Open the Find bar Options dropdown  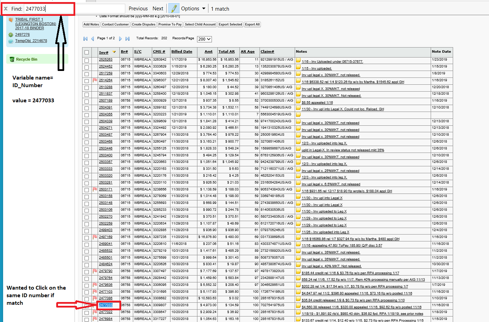pos(193,9)
